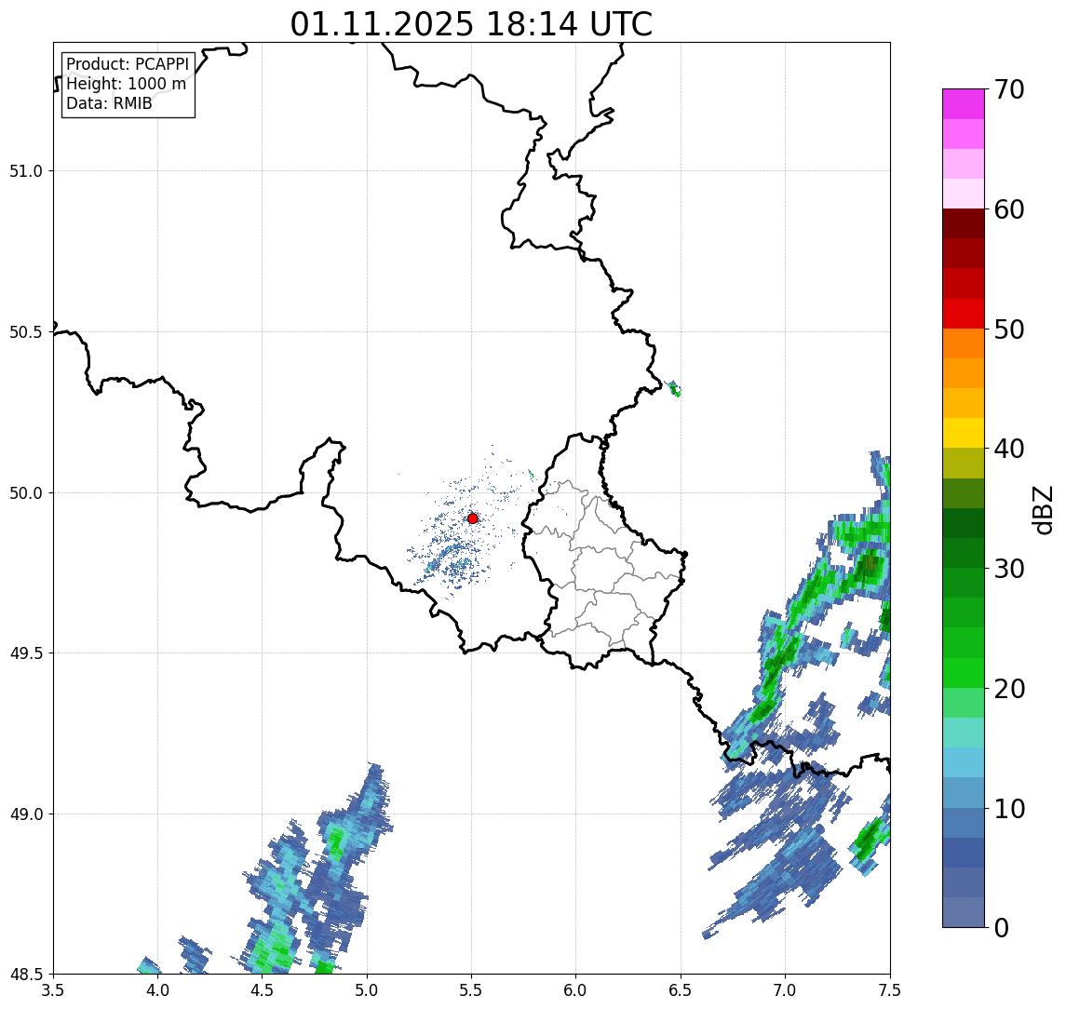
Task: Click the magenta top swatch of the colorbar
Action: click(x=964, y=104)
